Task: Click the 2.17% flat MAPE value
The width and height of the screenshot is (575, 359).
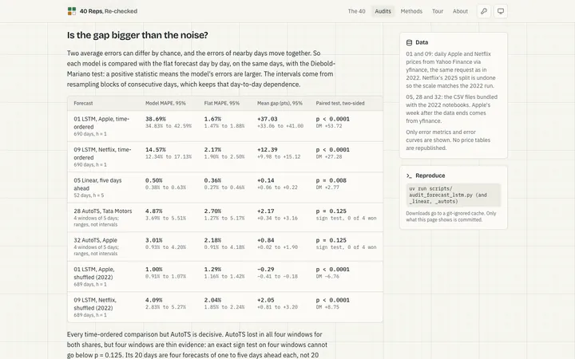Action: tap(212, 150)
